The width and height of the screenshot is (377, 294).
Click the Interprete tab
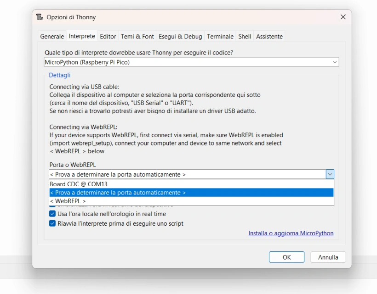point(82,36)
